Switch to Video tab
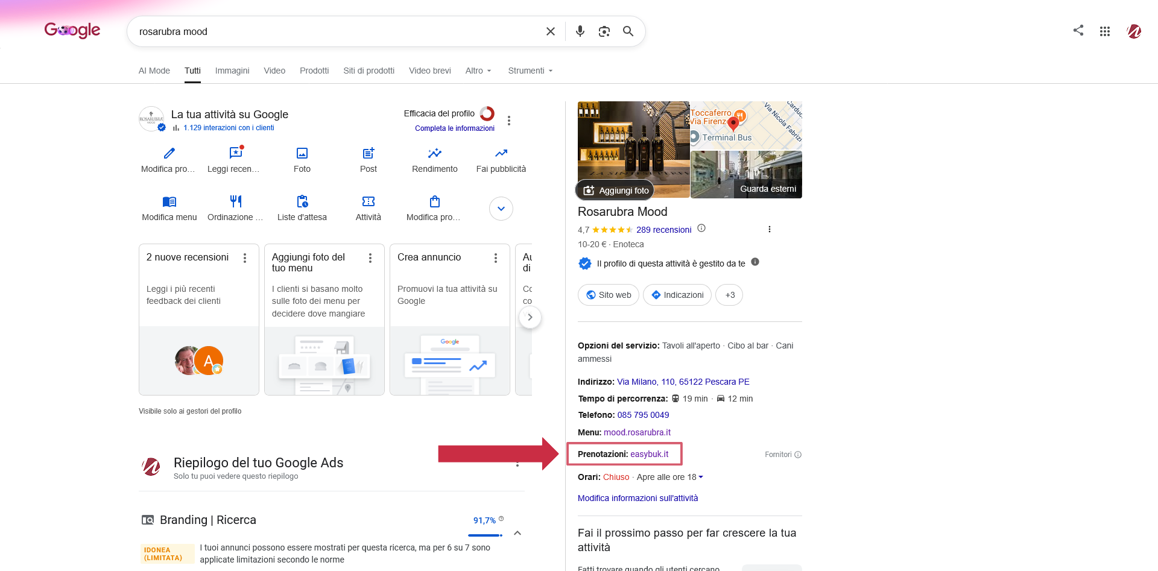This screenshot has height=571, width=1158. tap(274, 71)
